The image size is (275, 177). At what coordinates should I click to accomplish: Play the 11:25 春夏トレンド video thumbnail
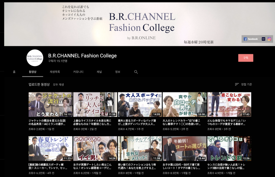tap(50, 148)
